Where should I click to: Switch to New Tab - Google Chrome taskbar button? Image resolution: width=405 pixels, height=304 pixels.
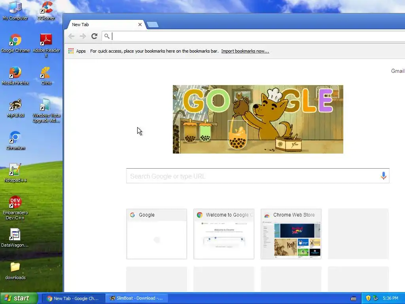[73, 298]
